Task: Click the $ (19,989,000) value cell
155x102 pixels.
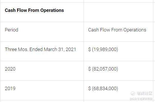Action: (x=118, y=51)
